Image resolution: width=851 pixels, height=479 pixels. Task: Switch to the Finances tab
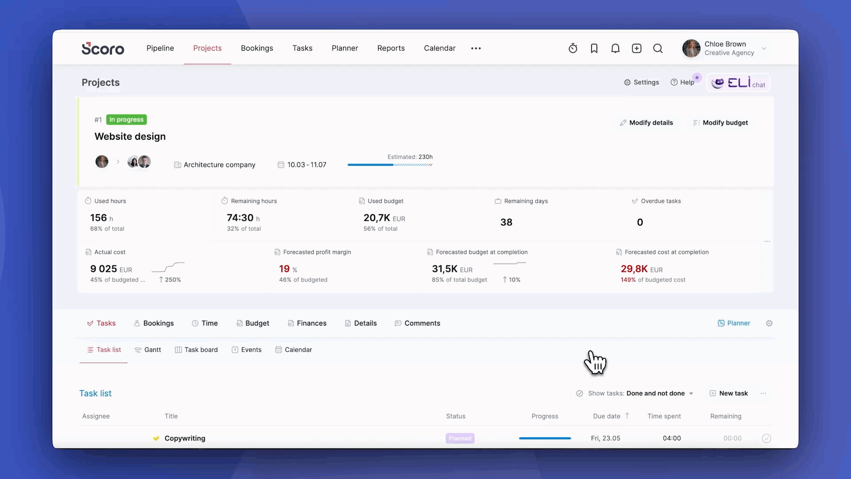tap(307, 323)
